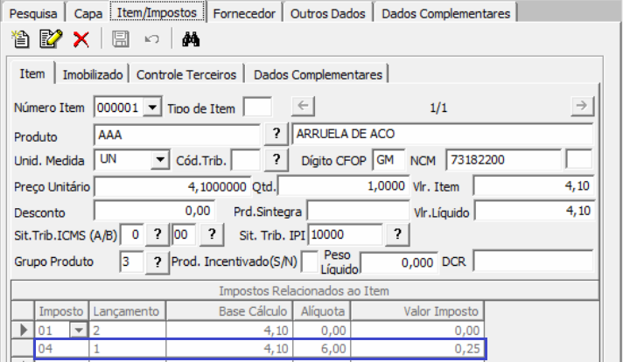Select row indicator arrow for imposto 01

click(x=23, y=330)
